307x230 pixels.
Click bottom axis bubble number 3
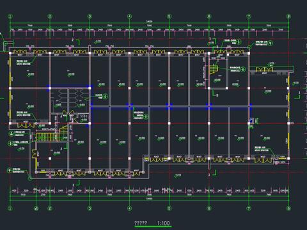click(x=90, y=208)
